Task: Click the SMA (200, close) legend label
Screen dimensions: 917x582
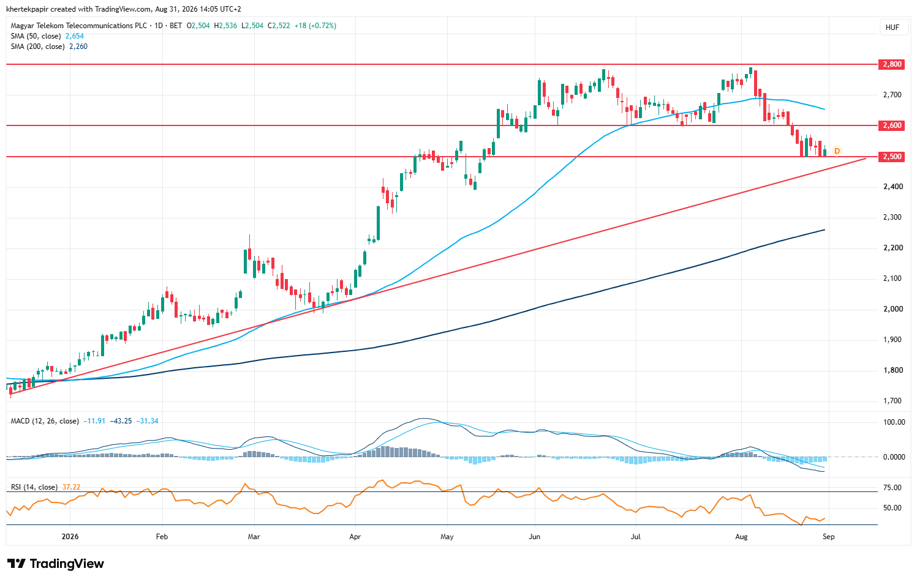Action: point(38,47)
